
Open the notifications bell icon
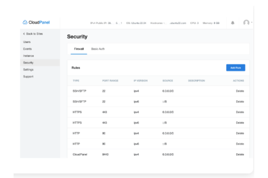click(x=233, y=22)
